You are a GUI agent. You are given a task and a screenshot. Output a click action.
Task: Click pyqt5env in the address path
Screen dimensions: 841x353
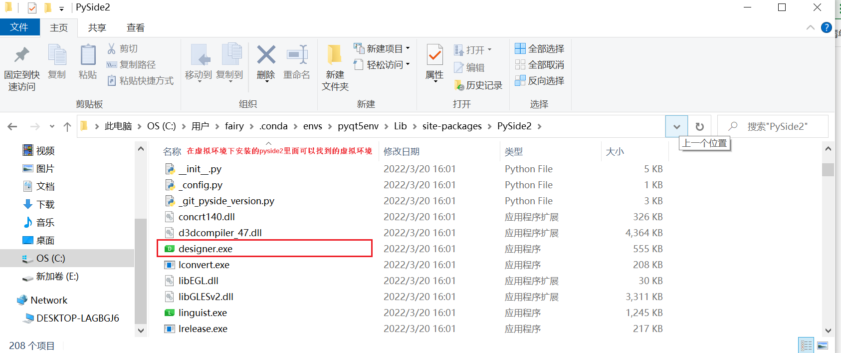(358, 126)
